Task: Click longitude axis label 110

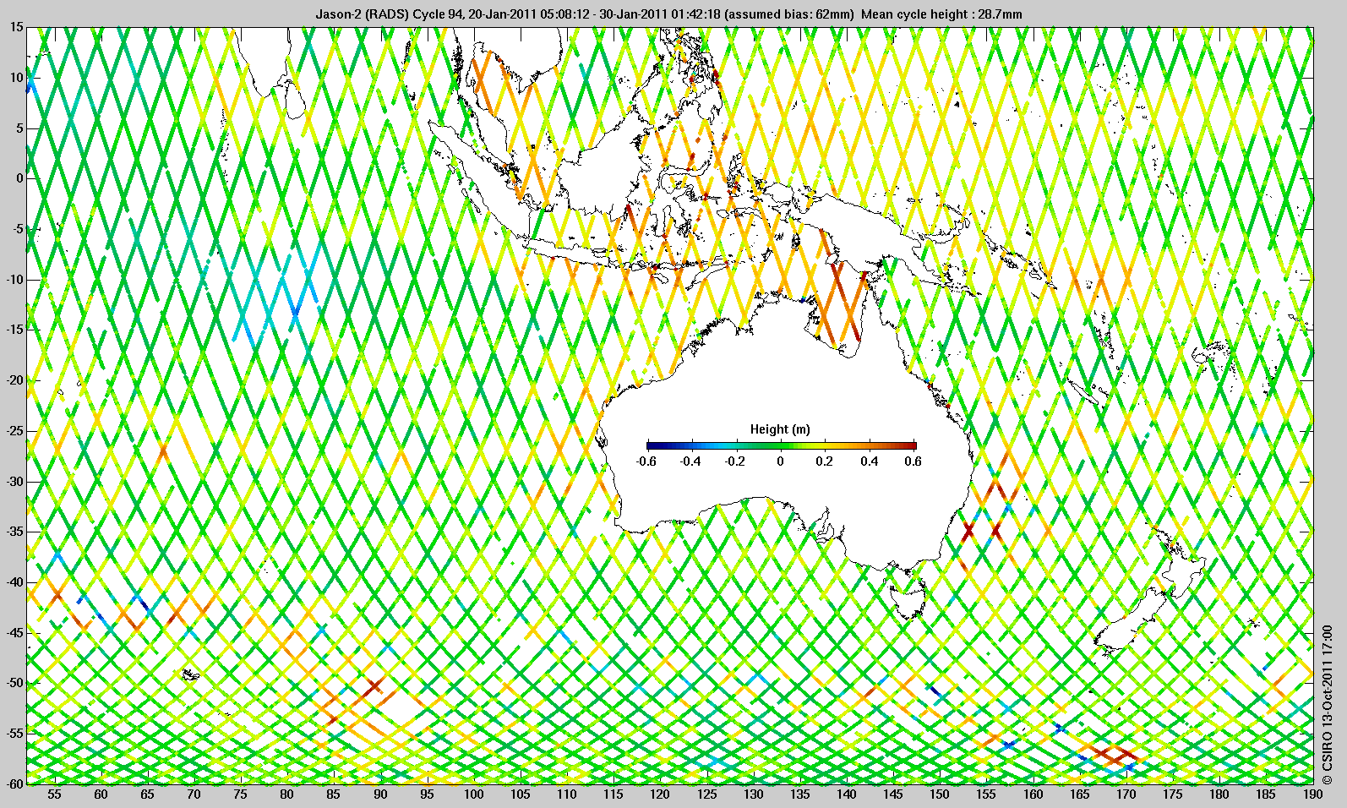Action: pos(567,794)
